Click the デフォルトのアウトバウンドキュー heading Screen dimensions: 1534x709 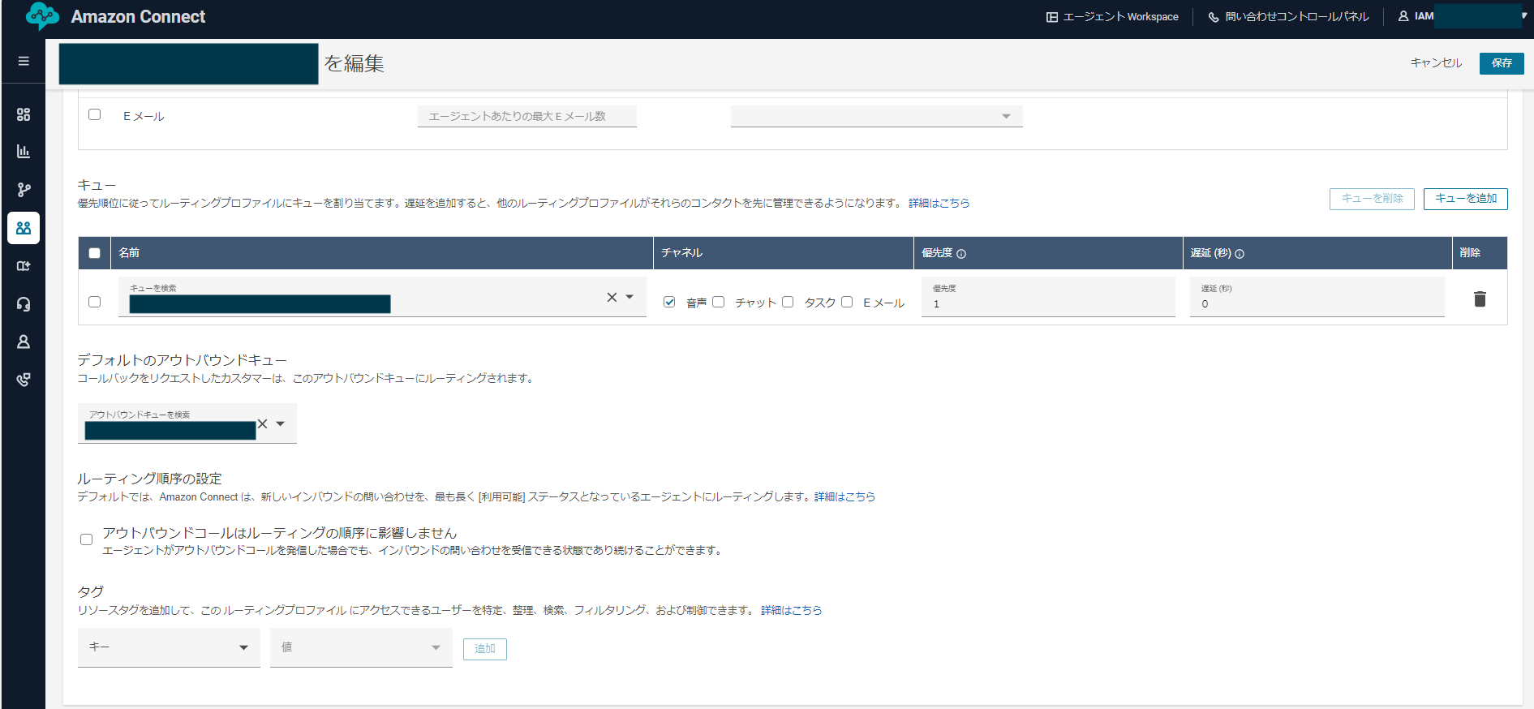click(x=183, y=360)
